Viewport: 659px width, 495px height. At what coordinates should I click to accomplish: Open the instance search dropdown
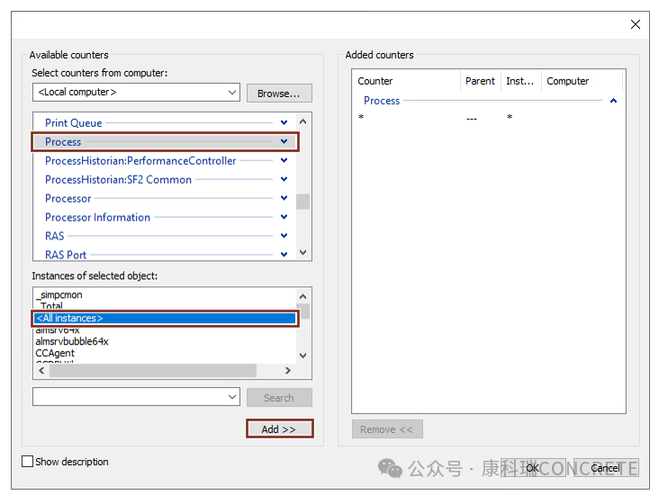coord(232,397)
